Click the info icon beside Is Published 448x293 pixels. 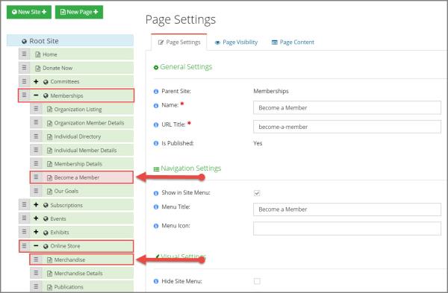click(156, 143)
